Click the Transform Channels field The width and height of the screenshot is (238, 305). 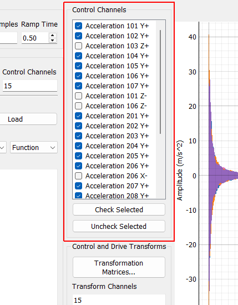119,300
